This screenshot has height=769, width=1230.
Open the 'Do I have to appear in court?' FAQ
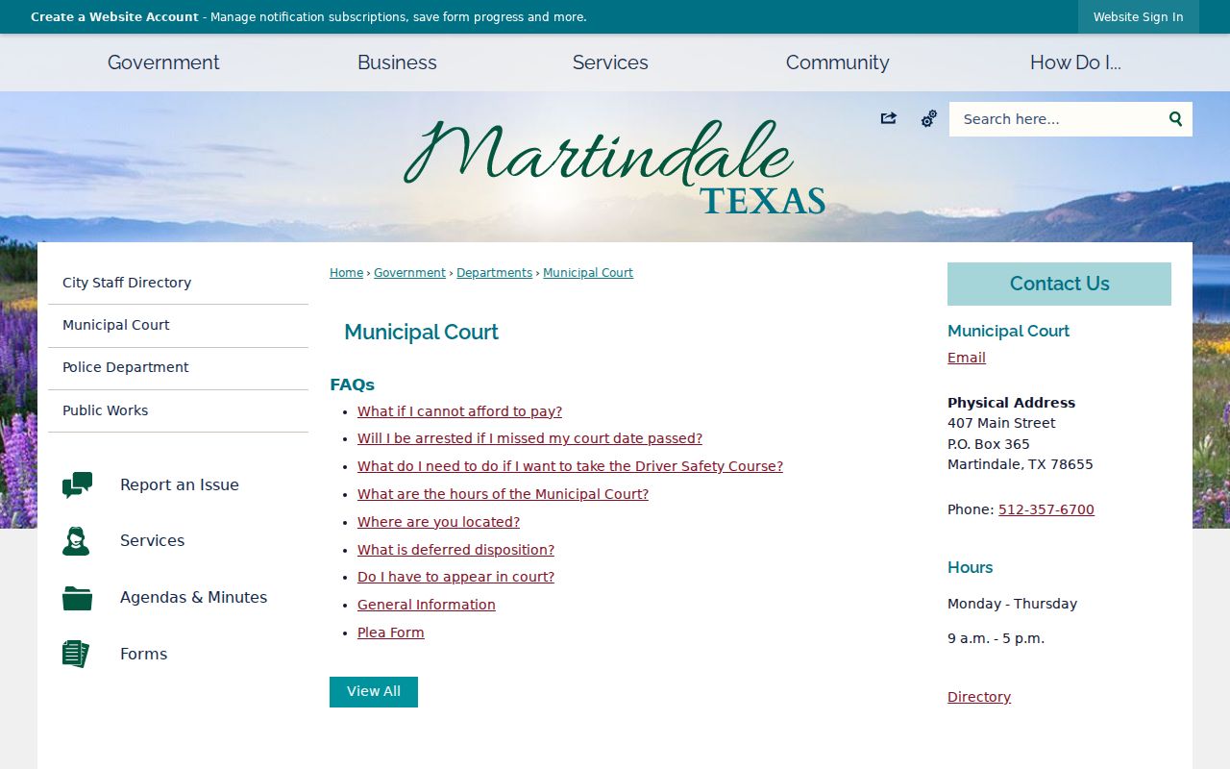455,577
